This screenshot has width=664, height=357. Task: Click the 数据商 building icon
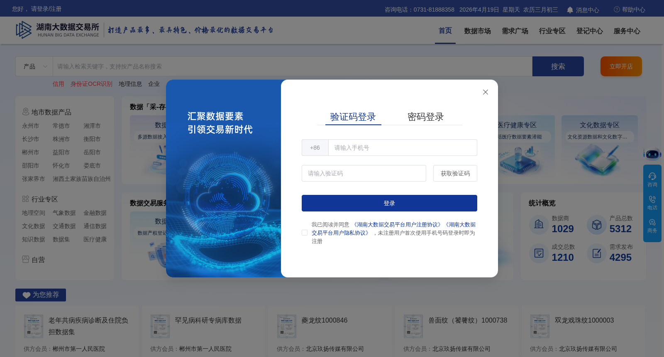(x=539, y=224)
